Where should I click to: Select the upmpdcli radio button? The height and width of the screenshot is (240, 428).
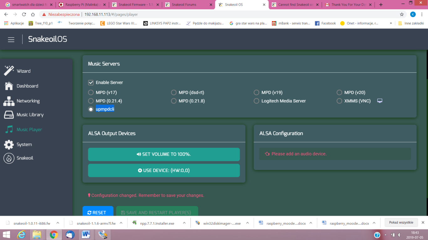pyautogui.click(x=91, y=109)
